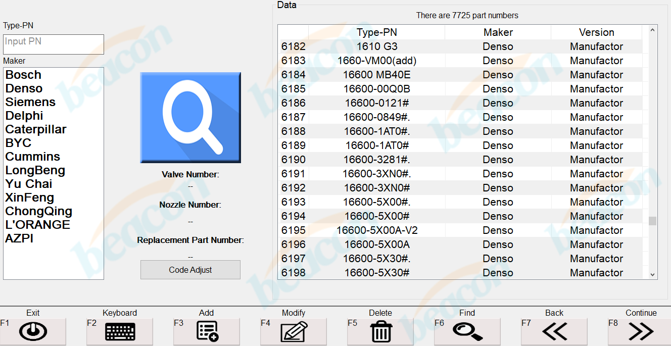Open the on-screen Keyboard
The image size is (671, 346).
click(120, 331)
